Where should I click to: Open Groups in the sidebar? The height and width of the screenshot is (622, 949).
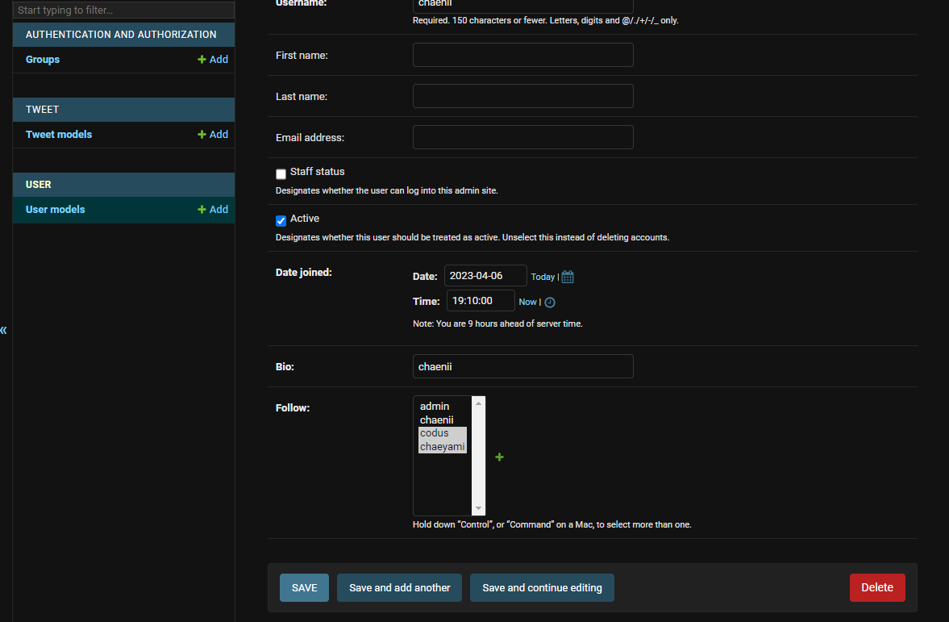[x=43, y=60]
